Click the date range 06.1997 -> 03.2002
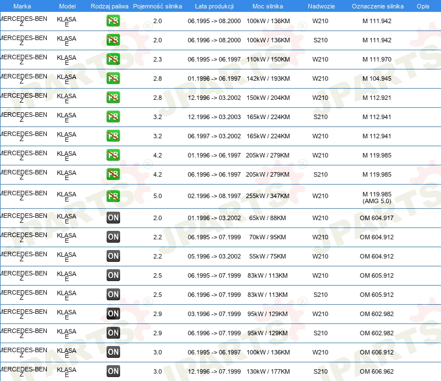Viewport: 441px width, 381px height. pyautogui.click(x=214, y=136)
